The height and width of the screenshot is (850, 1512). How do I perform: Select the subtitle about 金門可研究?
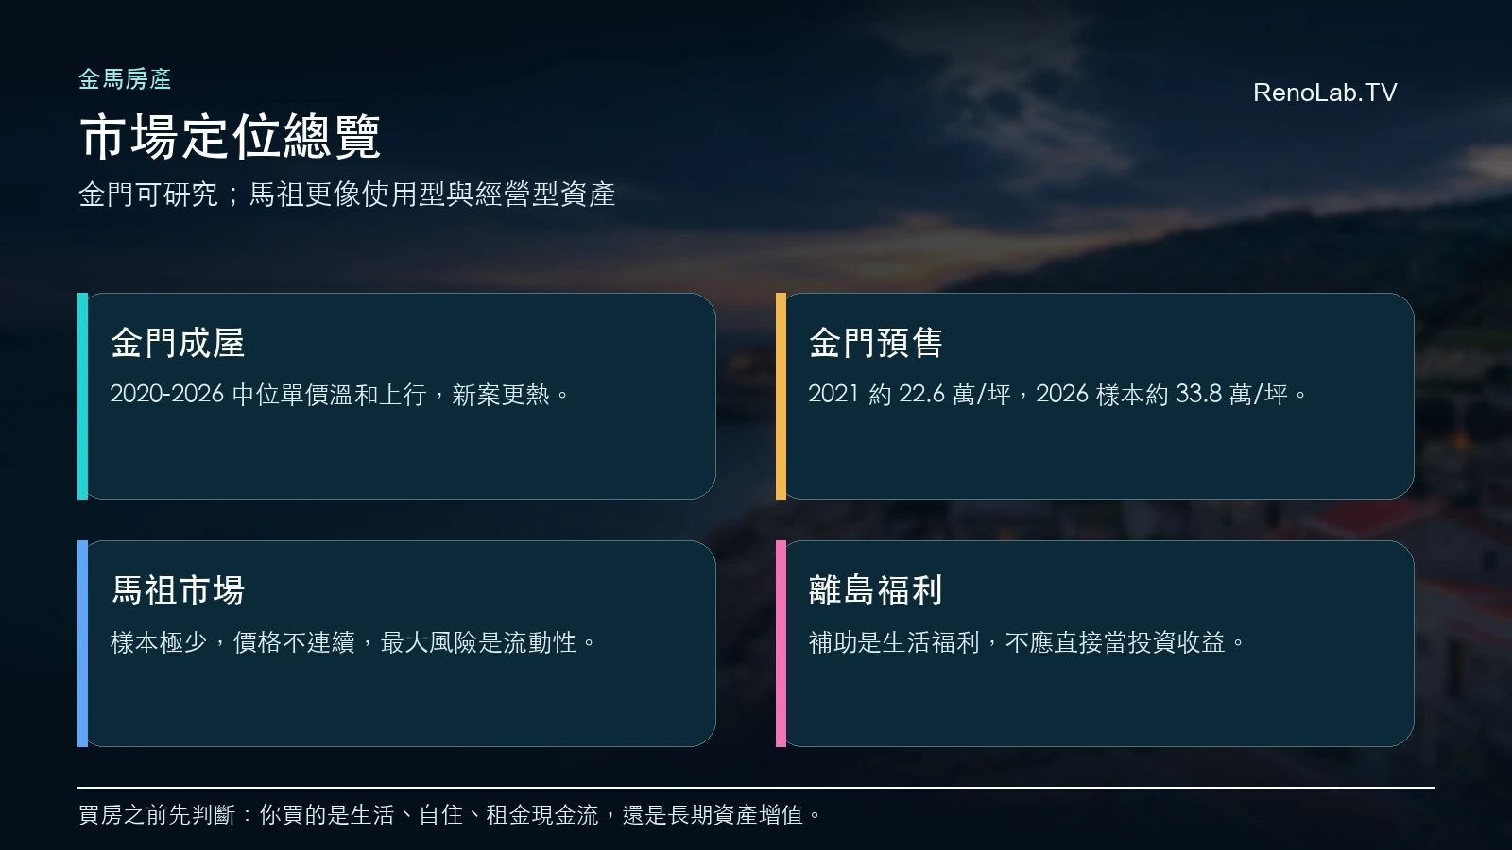tap(347, 195)
